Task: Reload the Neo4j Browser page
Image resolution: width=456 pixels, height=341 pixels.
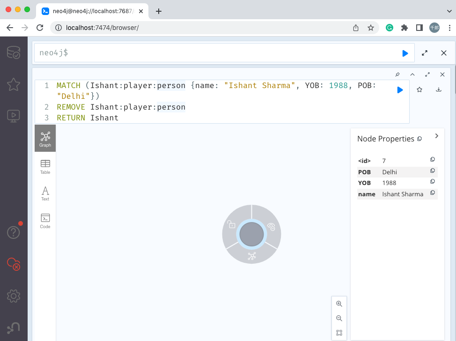Action: pos(40,28)
